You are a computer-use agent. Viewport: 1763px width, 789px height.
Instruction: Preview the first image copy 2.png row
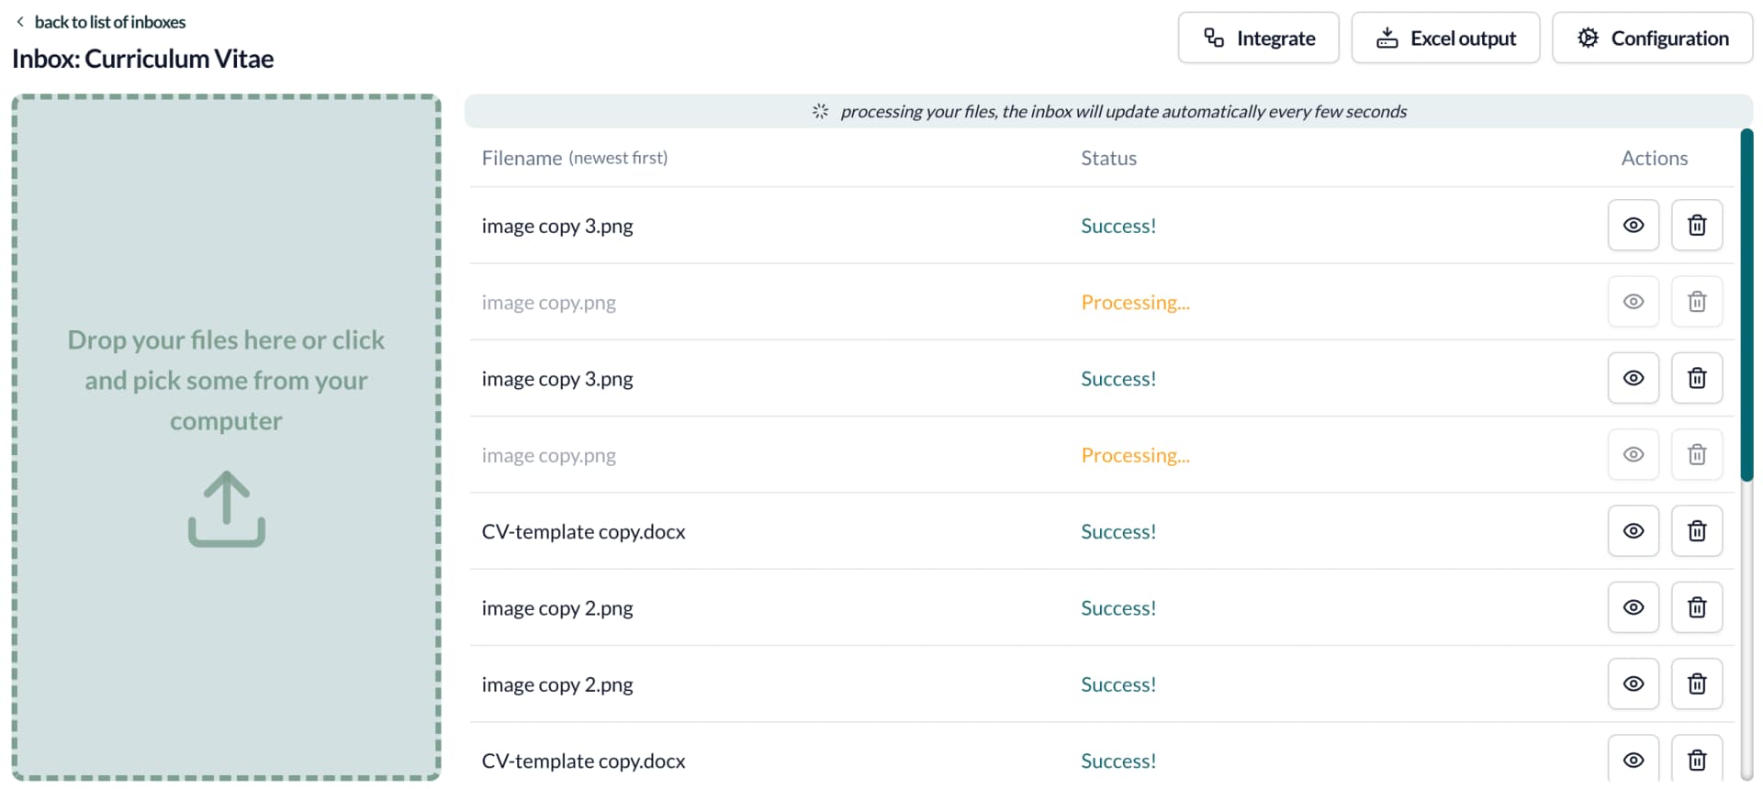[x=1633, y=607]
